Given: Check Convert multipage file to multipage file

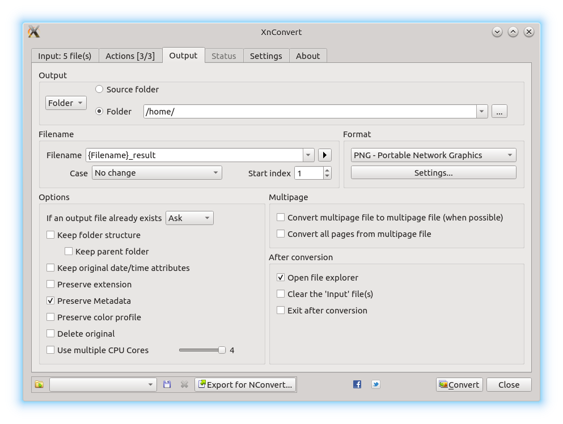Looking at the screenshot, I should tap(281, 217).
